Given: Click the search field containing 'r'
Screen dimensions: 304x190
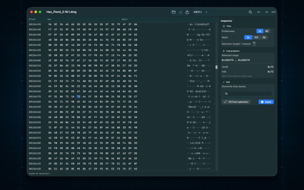Looking at the screenshot, I should click(221, 12).
